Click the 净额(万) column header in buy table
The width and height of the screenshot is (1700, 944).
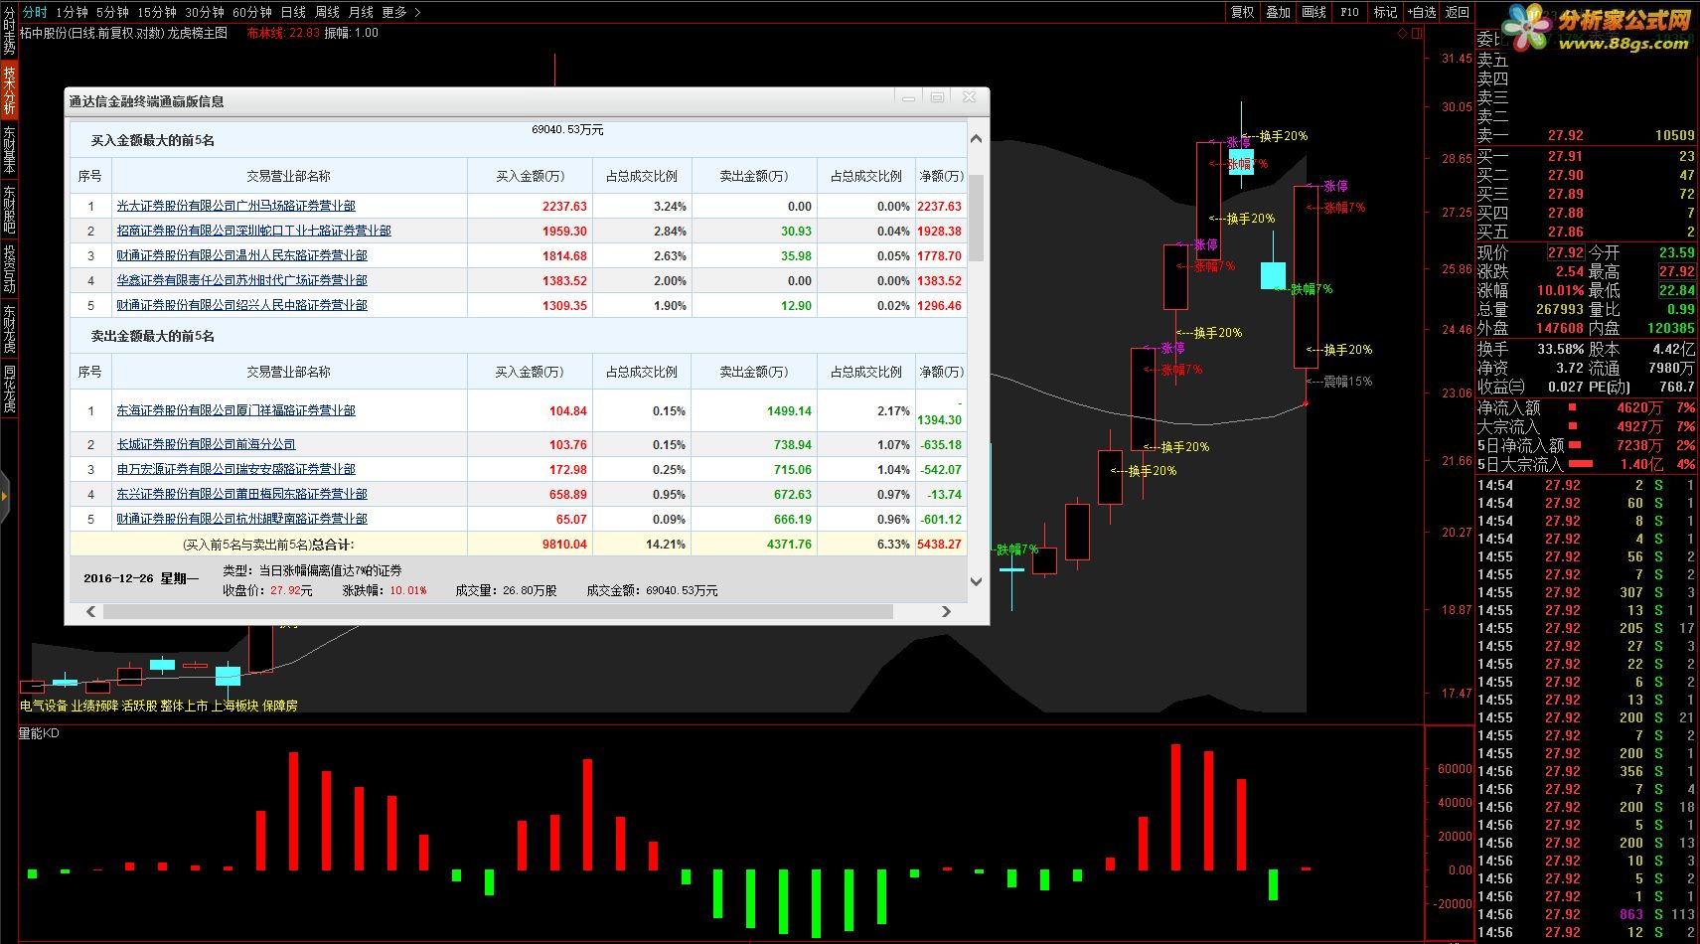[941, 176]
